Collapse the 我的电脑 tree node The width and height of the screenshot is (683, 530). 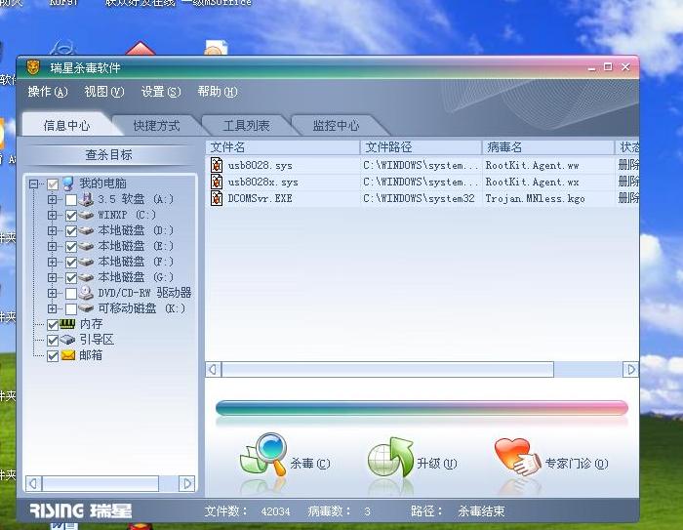(x=33, y=183)
